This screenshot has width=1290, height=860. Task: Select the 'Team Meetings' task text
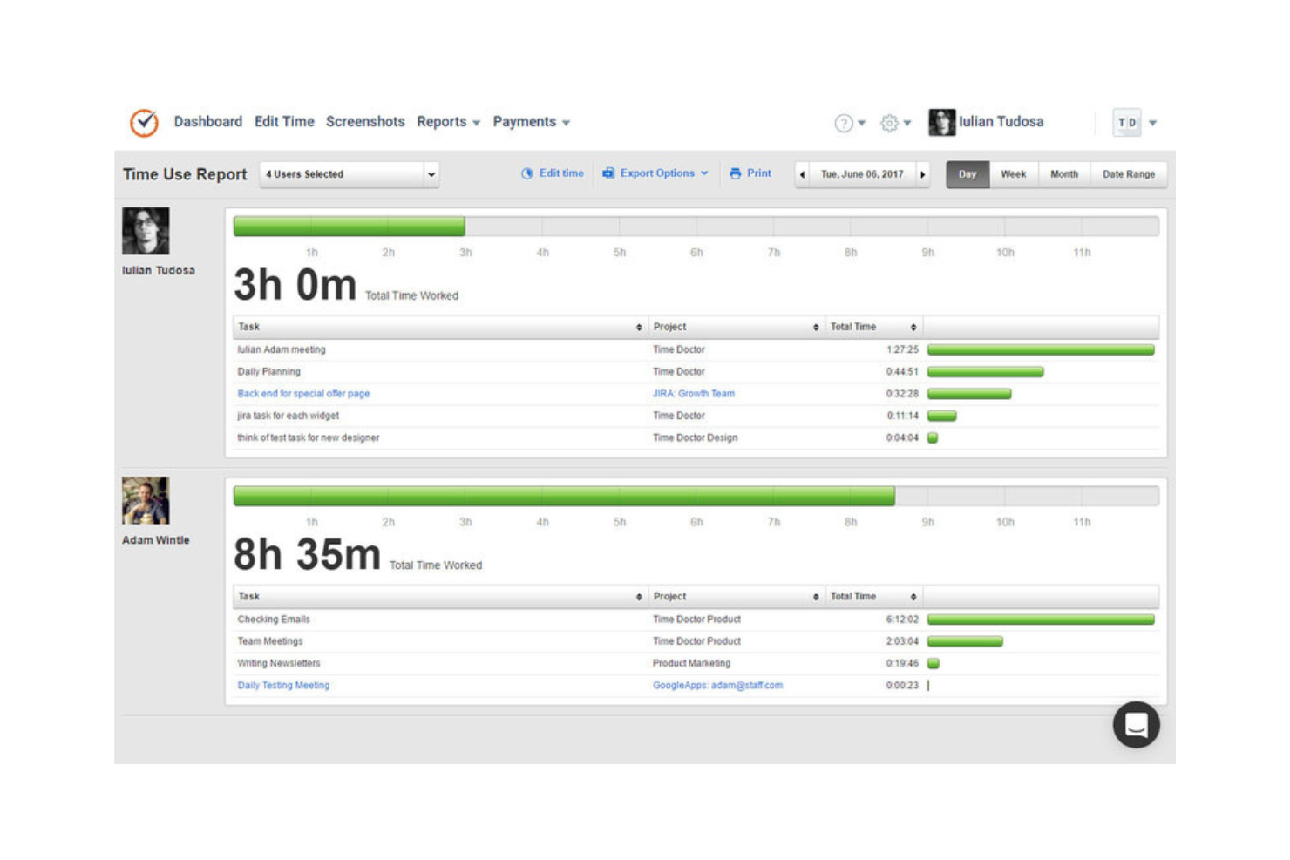270,641
